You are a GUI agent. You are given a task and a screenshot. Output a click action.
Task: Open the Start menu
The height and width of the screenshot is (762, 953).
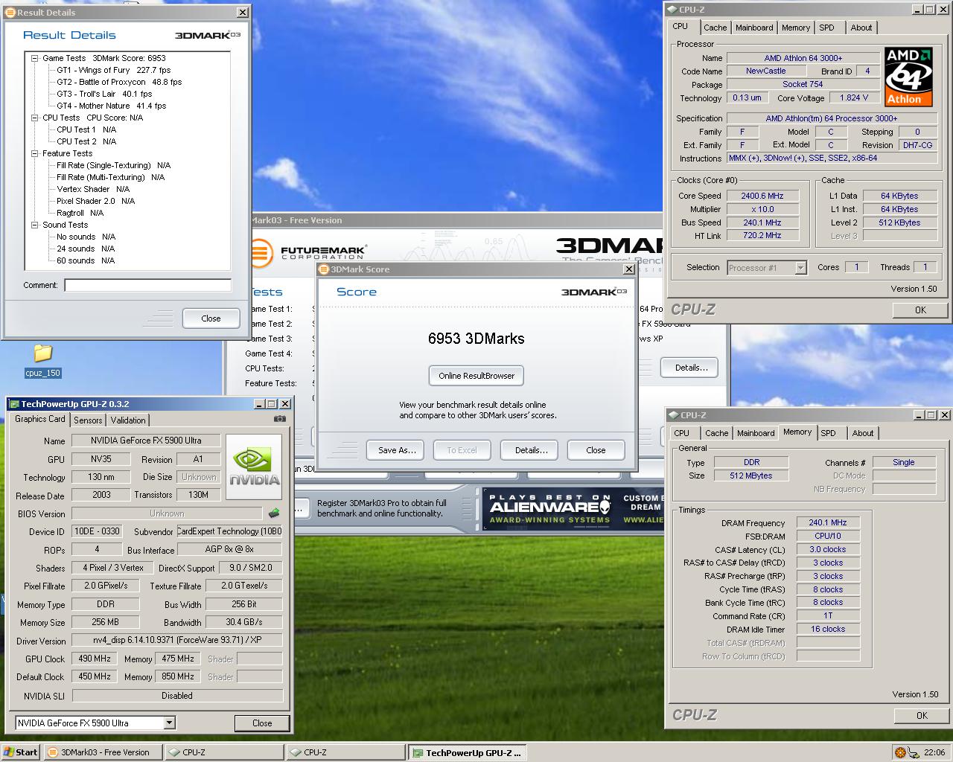21,752
